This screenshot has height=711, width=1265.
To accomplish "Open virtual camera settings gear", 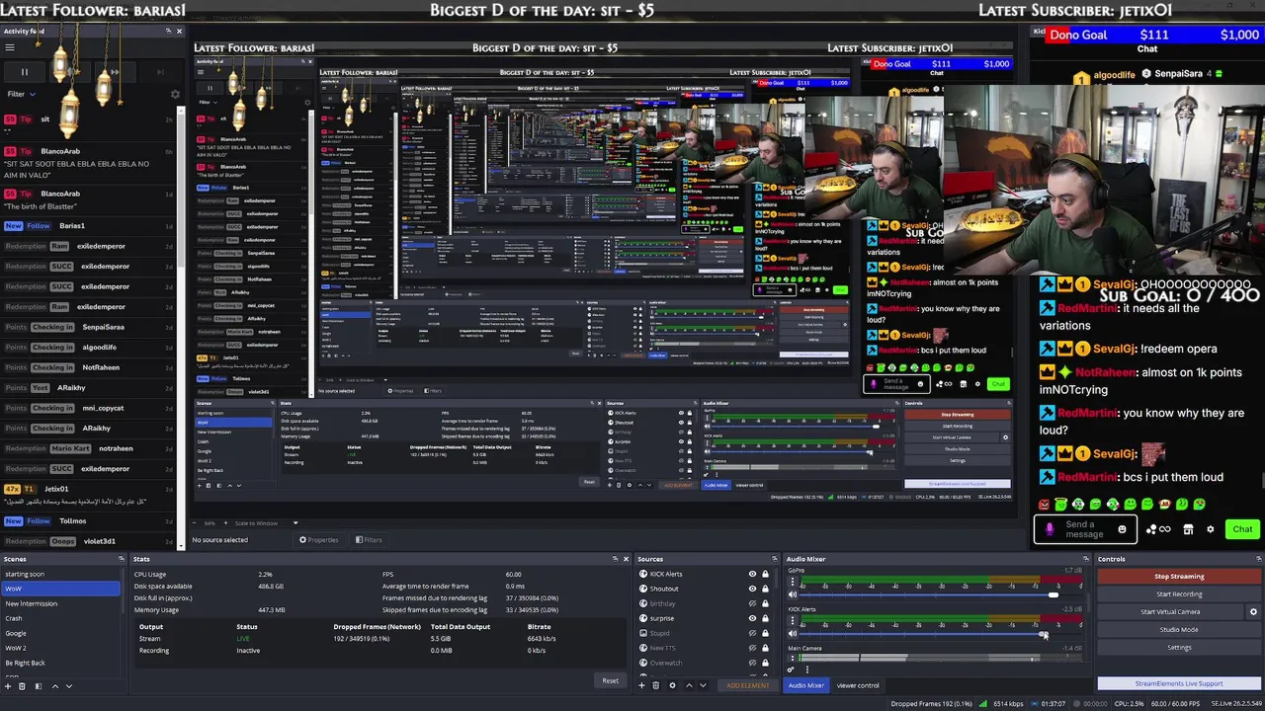I will pyautogui.click(x=1253, y=611).
